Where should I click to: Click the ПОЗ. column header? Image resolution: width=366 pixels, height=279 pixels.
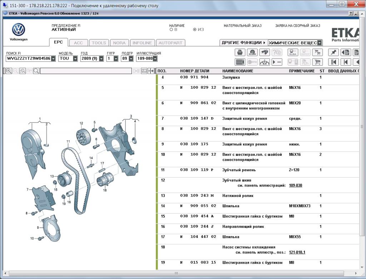tap(162, 71)
